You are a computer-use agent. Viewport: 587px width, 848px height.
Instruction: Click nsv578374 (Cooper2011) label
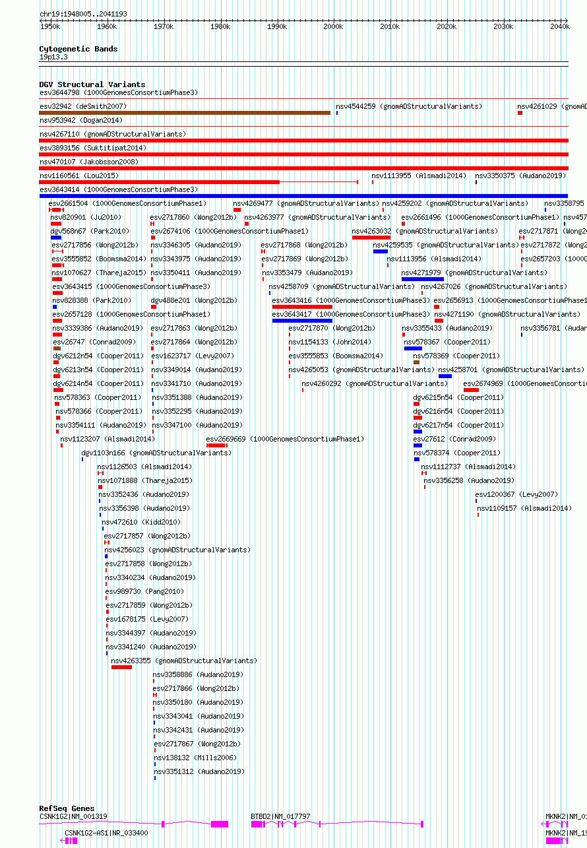(x=457, y=453)
